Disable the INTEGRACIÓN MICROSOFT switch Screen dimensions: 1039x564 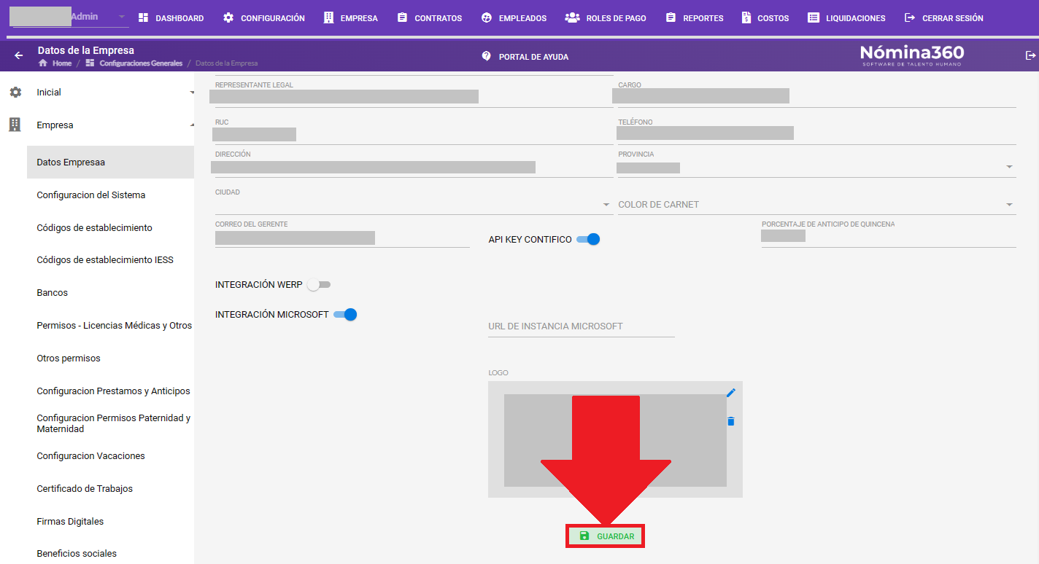(x=345, y=315)
